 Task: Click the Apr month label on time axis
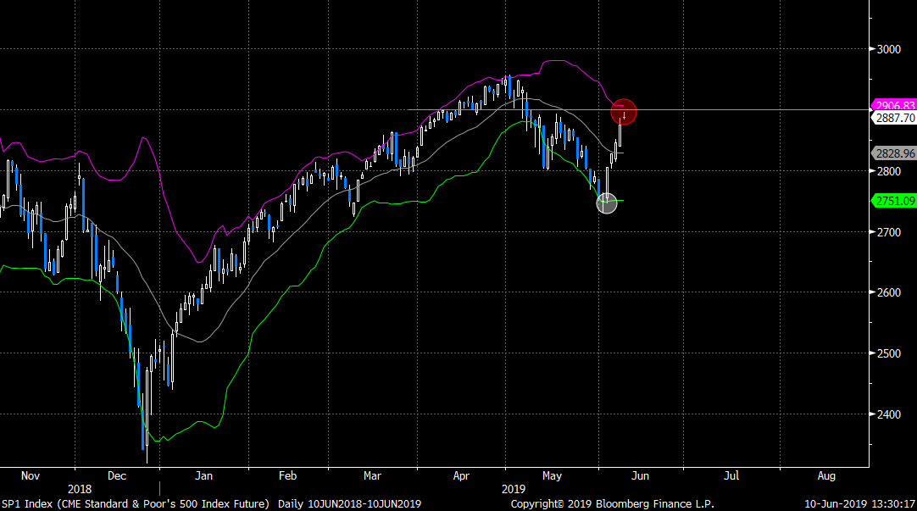click(461, 476)
